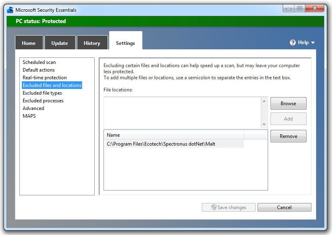332x235 pixels.
Task: Maximize the Security Essentials window
Action: pos(300,8)
